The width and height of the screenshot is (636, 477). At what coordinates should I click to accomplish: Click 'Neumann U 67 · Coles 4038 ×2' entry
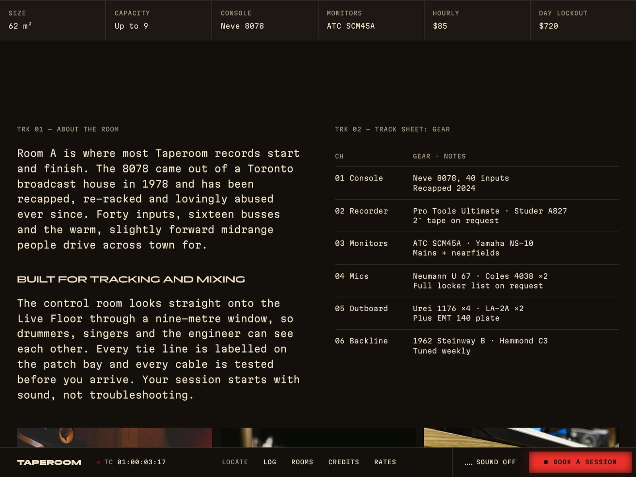[x=480, y=276]
